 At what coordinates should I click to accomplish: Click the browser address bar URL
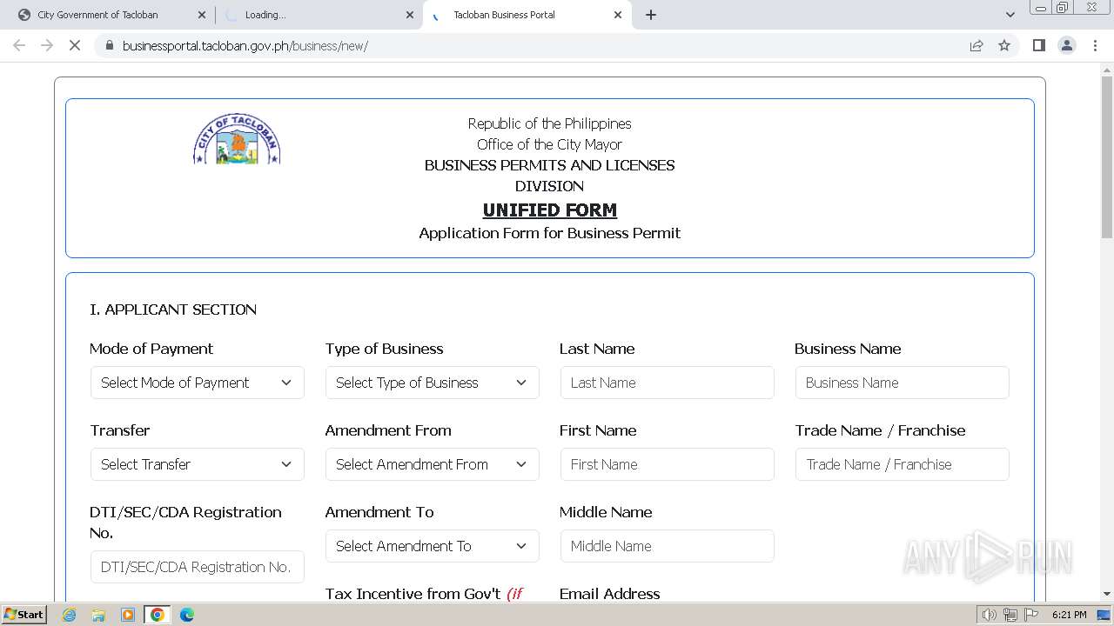coord(245,45)
